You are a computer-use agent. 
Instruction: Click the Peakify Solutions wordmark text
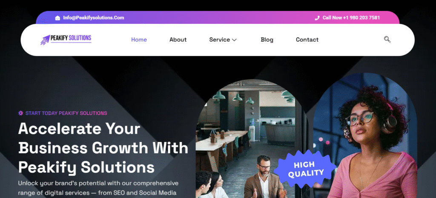pyautogui.click(x=71, y=38)
